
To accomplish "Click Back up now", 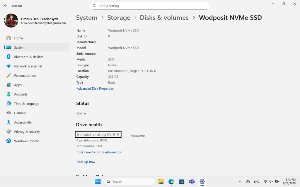I will click(x=86, y=162).
